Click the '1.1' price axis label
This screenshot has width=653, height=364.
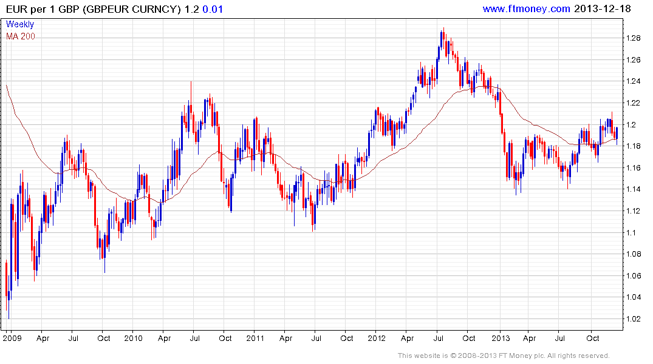[x=631, y=232]
